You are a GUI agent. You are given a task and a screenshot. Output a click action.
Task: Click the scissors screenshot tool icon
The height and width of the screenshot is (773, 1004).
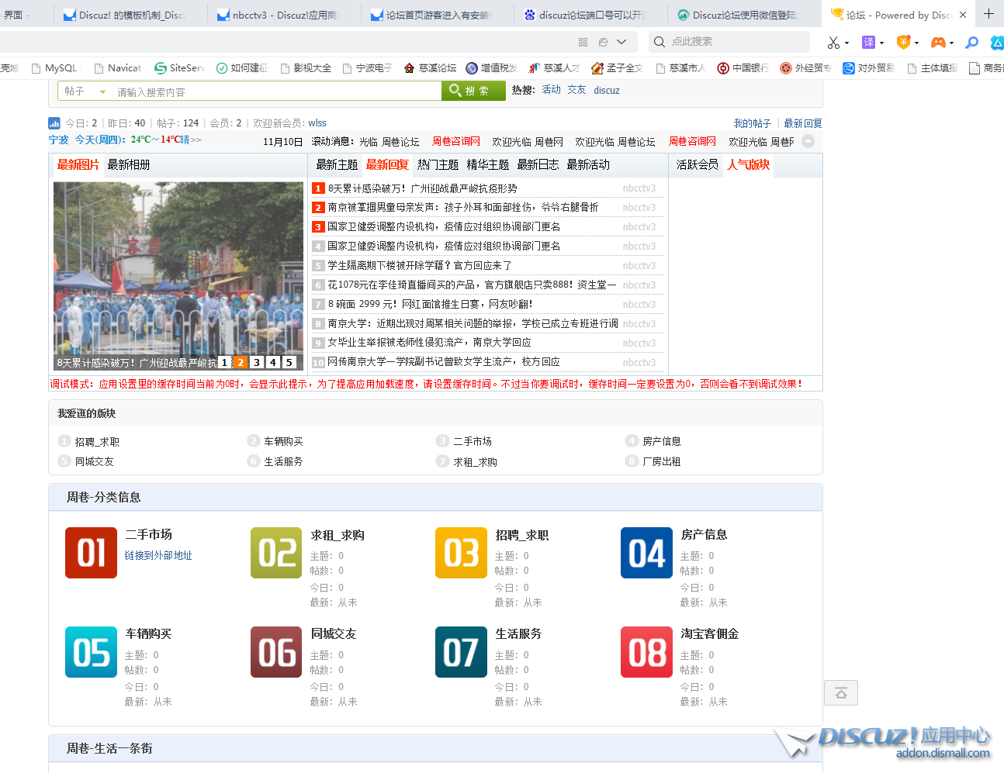(x=833, y=43)
